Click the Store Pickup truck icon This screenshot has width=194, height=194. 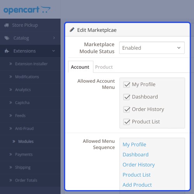(7, 25)
